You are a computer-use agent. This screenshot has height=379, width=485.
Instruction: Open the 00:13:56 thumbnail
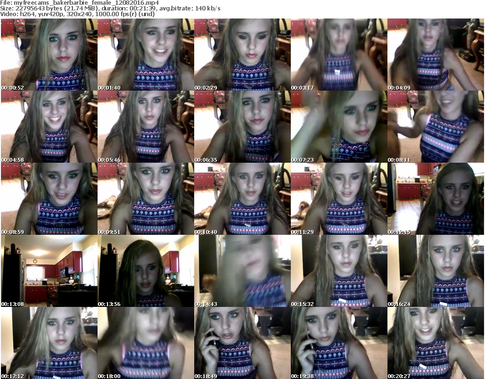pyautogui.click(x=146, y=271)
